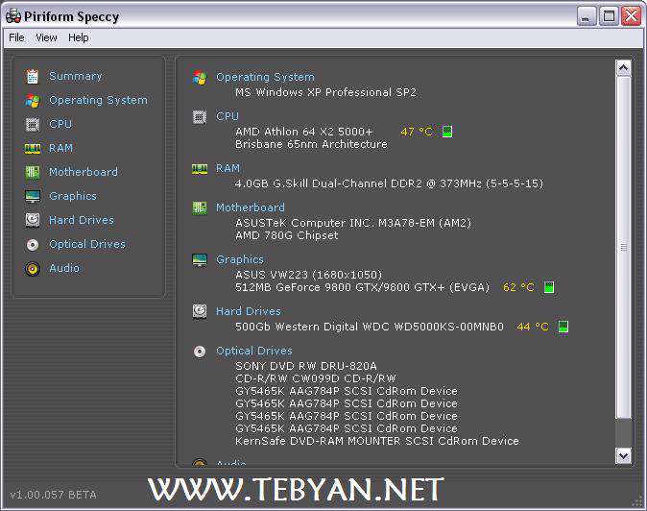The image size is (647, 511).
Task: Click the Speccy app icon in title bar
Action: [x=13, y=16]
